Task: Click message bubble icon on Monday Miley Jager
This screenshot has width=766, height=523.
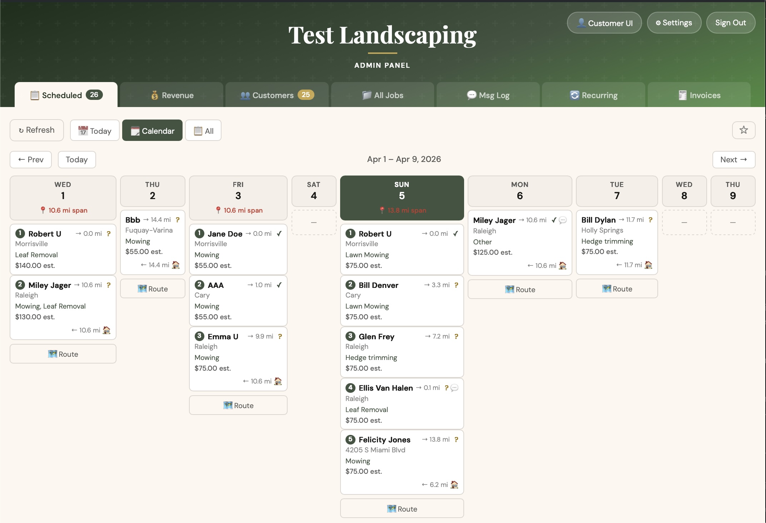Action: coord(563,220)
